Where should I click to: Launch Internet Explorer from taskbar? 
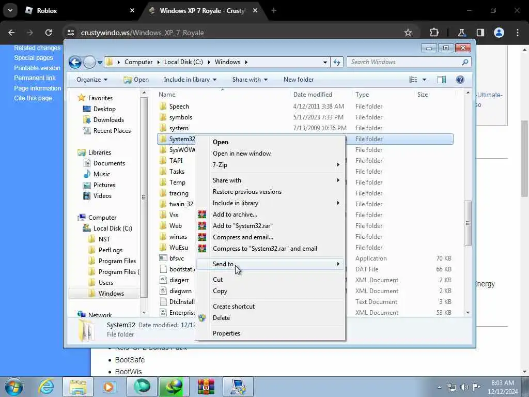[46, 387]
